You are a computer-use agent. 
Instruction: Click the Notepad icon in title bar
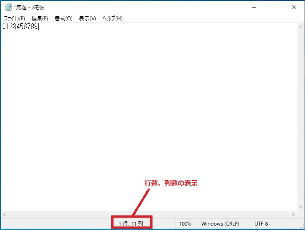8,7
